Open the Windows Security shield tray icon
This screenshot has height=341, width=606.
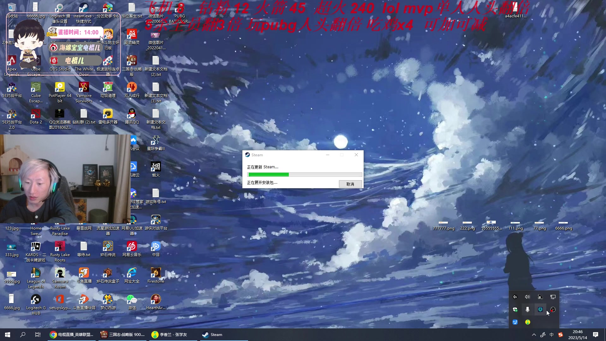515,310
